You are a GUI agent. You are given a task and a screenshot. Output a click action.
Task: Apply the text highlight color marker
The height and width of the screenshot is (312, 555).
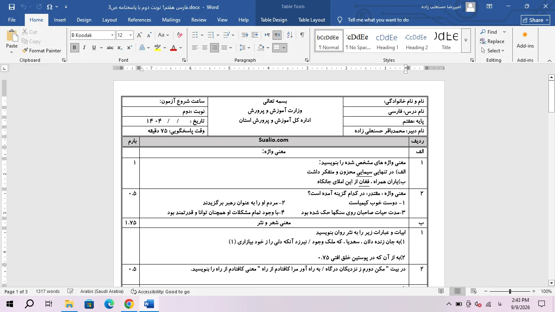pos(158,48)
